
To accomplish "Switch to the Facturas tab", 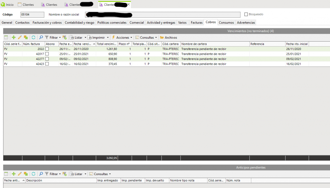I will pos(197,23).
